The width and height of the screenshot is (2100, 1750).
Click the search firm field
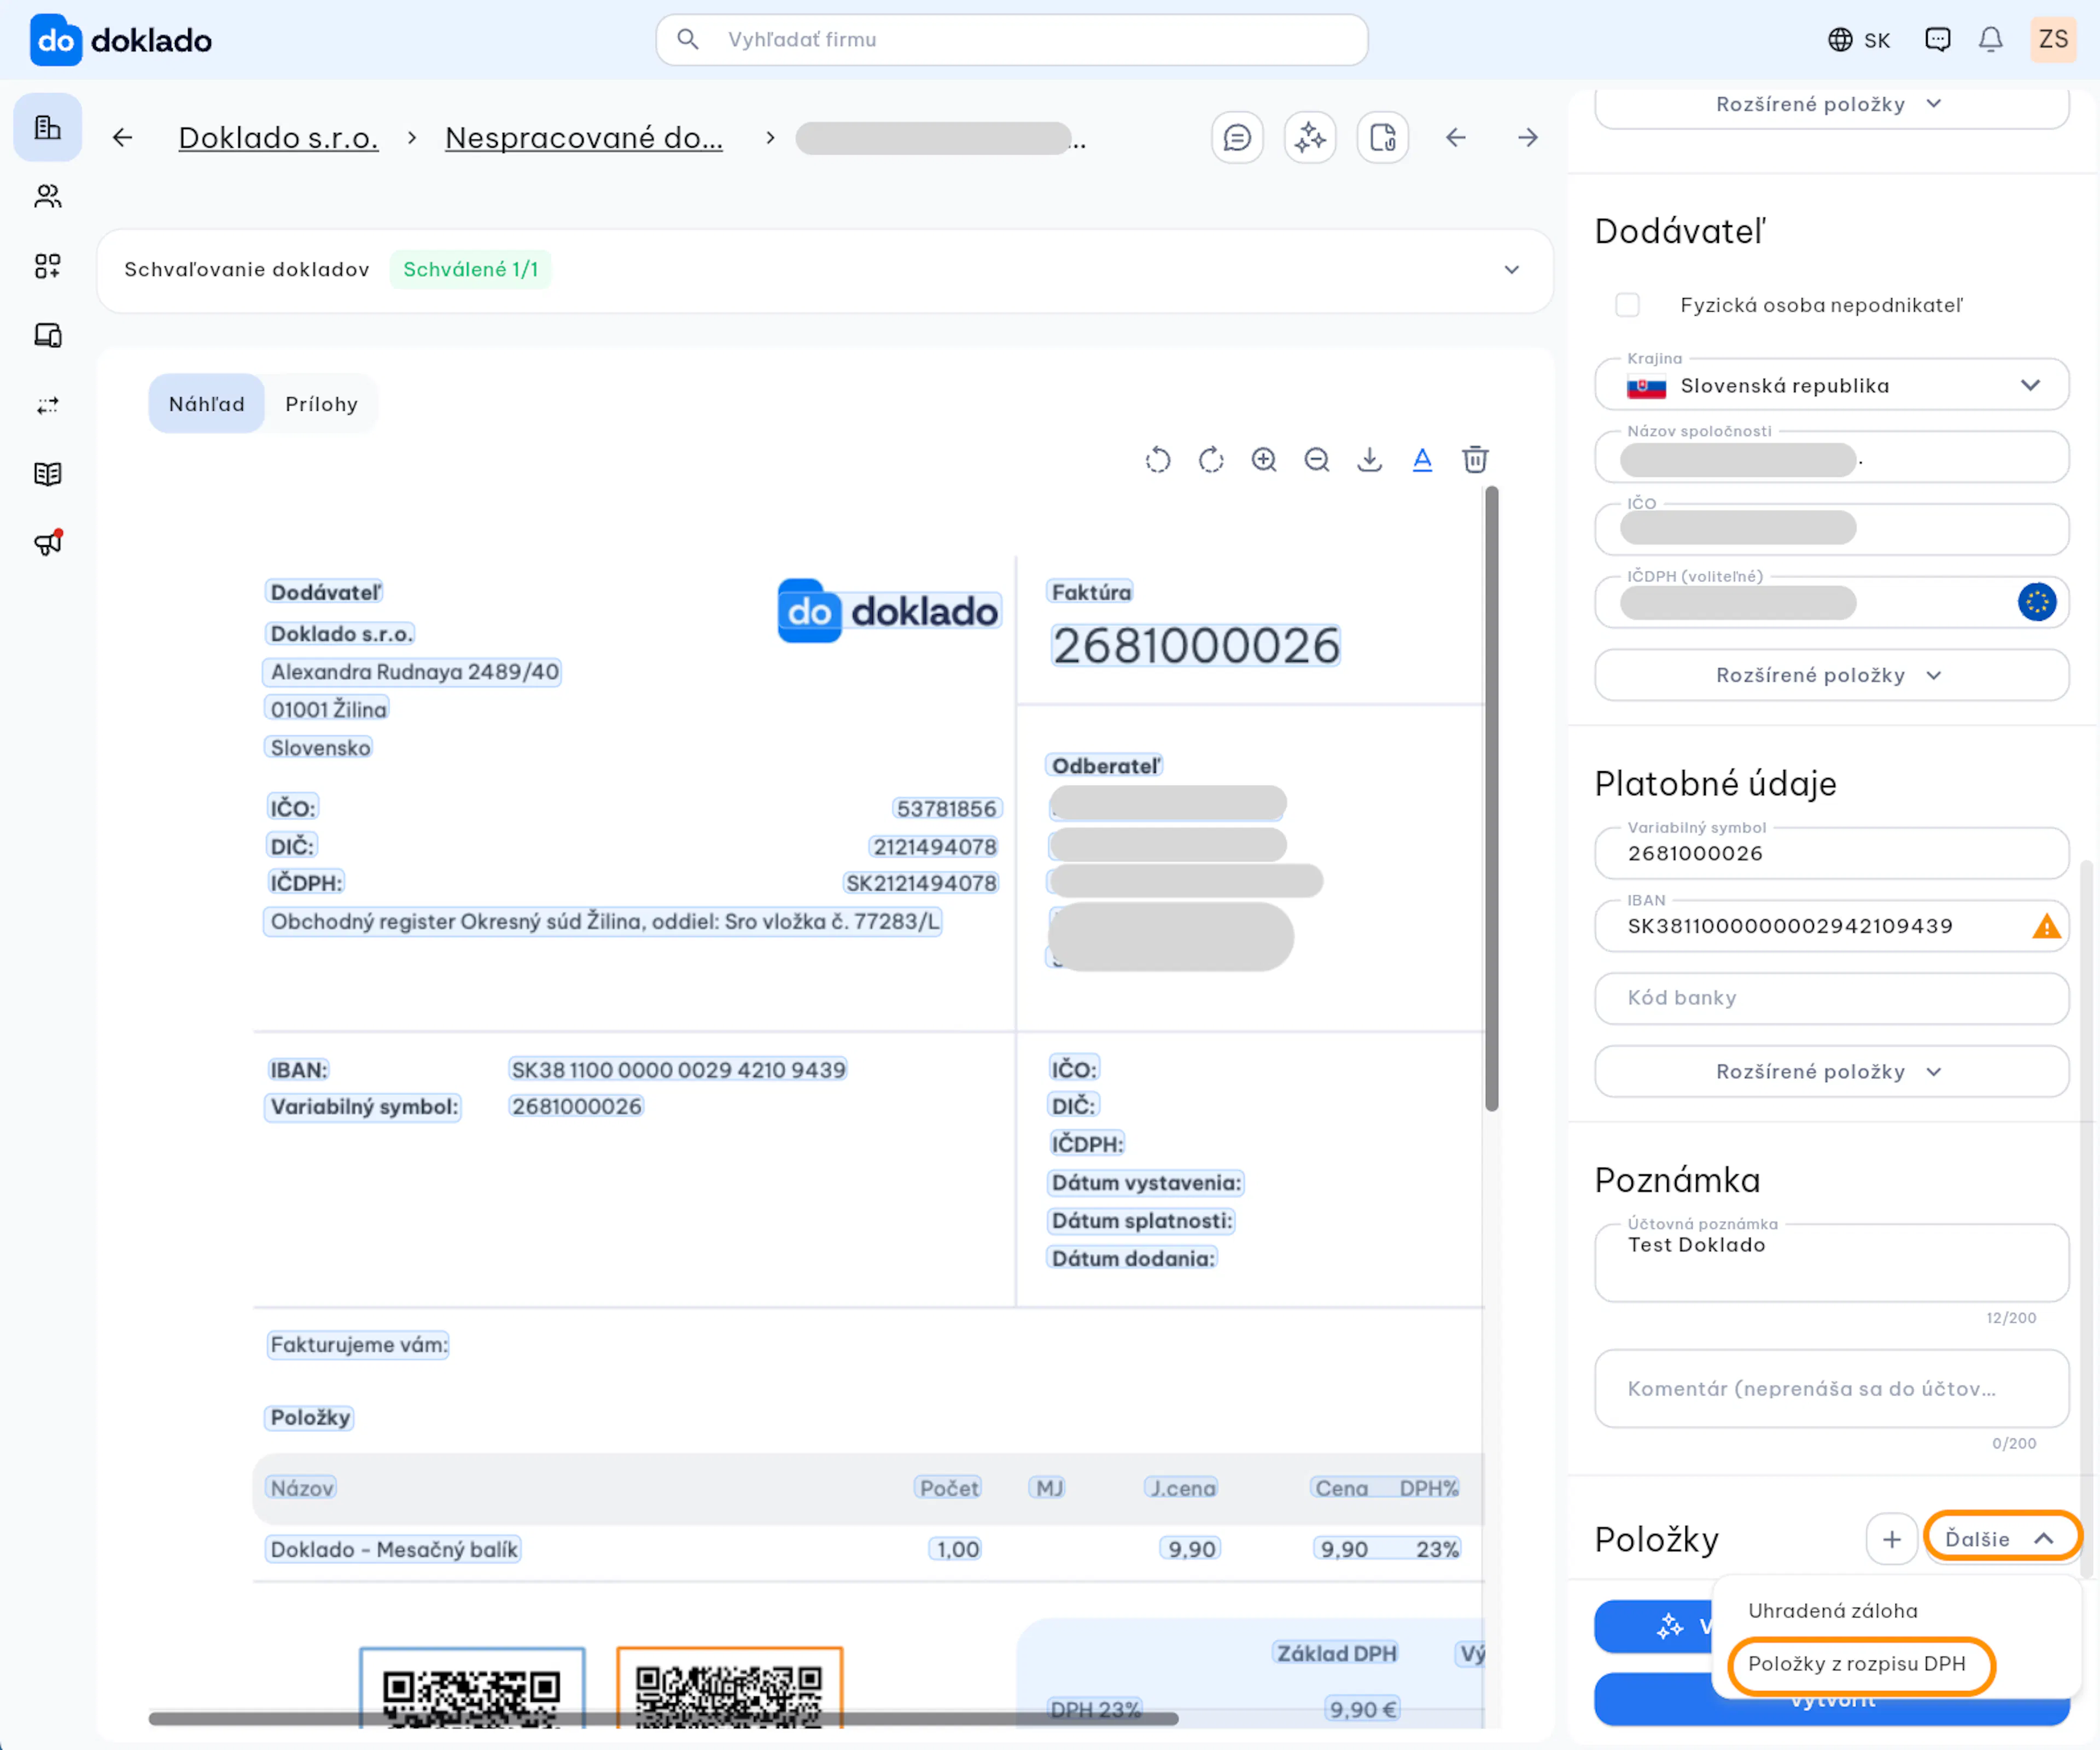click(1012, 40)
